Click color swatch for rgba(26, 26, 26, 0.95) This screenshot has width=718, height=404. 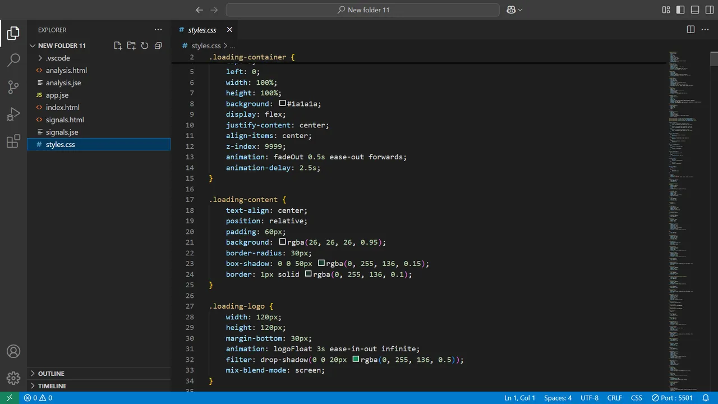pos(283,242)
